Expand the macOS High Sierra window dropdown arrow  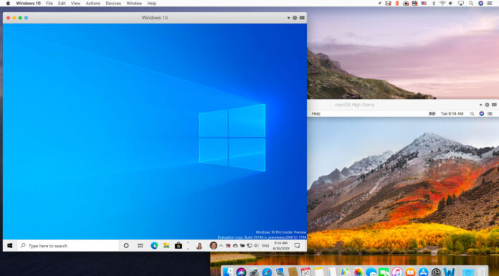pos(481,105)
